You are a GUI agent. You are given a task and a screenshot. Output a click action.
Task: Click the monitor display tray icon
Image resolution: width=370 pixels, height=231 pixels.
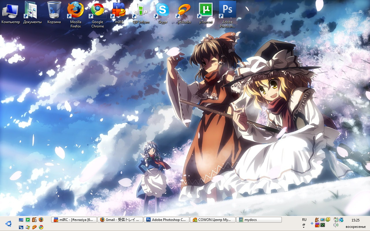coord(323,220)
